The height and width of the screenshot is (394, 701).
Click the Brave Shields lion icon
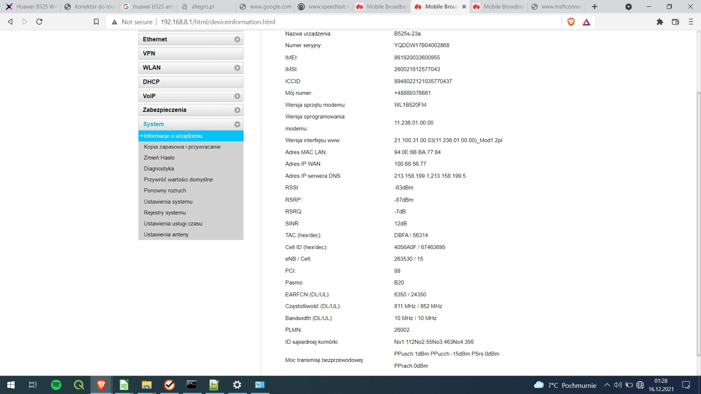click(x=571, y=22)
